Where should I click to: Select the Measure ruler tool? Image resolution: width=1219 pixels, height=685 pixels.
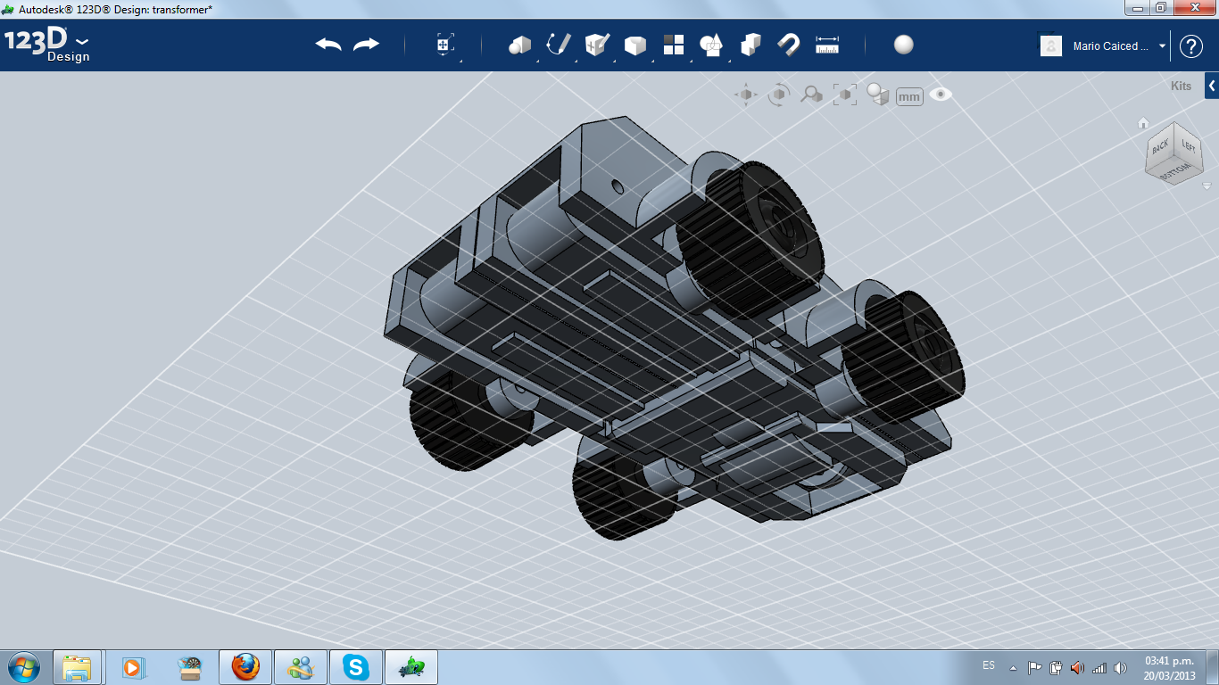[827, 45]
